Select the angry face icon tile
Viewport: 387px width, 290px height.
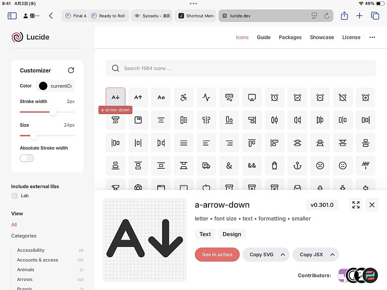320,165
